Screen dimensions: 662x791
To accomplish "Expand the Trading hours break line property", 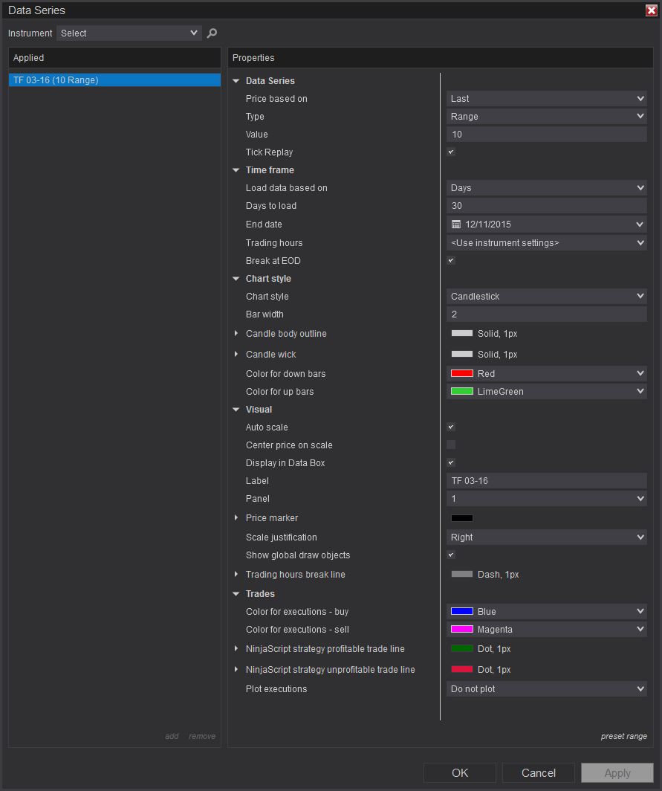I will point(236,575).
